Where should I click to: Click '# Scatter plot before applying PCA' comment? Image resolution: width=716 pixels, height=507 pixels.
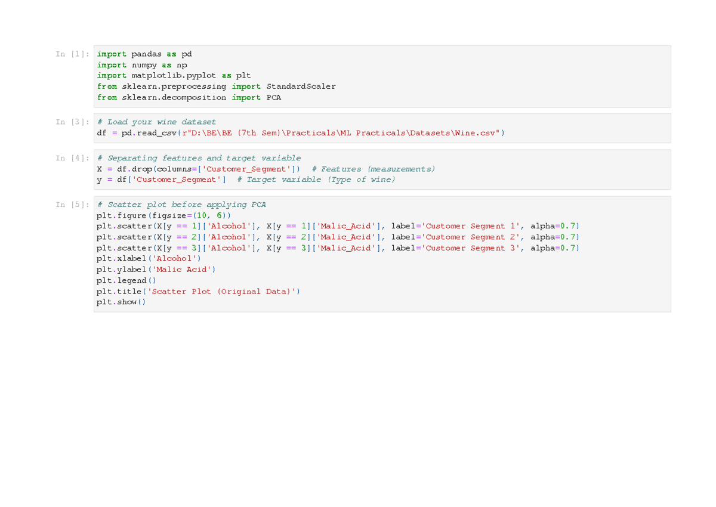pos(181,205)
